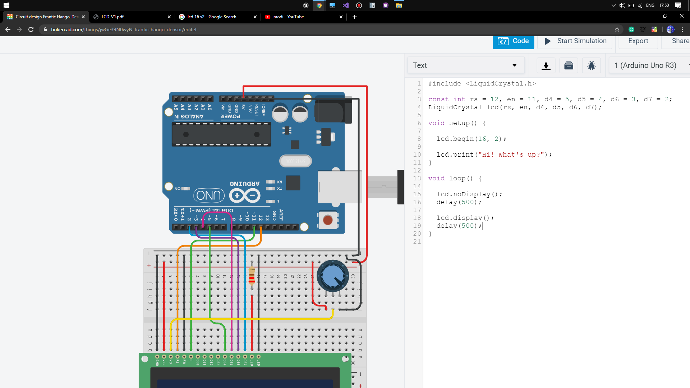Click the download code icon

pyautogui.click(x=546, y=65)
